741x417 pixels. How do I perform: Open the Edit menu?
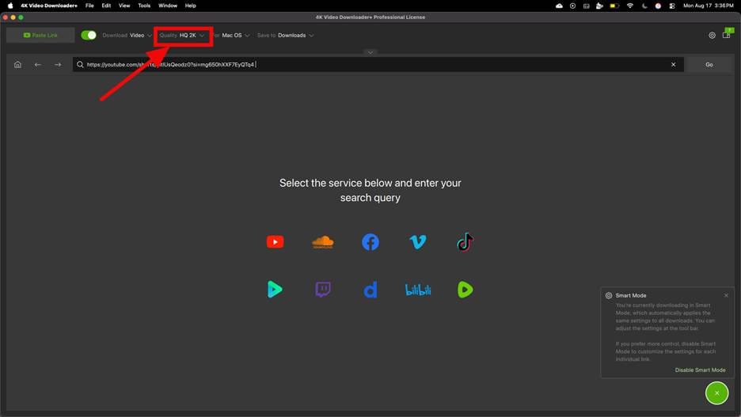pos(106,6)
